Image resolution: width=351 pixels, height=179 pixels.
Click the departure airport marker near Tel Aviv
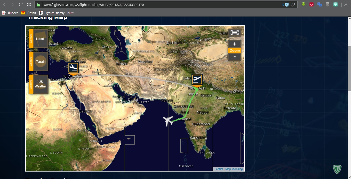pos(73,68)
